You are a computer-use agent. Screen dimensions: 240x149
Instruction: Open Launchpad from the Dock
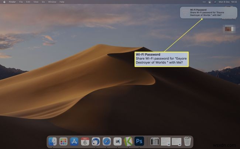tap(64, 141)
